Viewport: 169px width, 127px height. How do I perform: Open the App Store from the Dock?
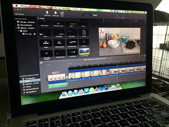(76, 92)
